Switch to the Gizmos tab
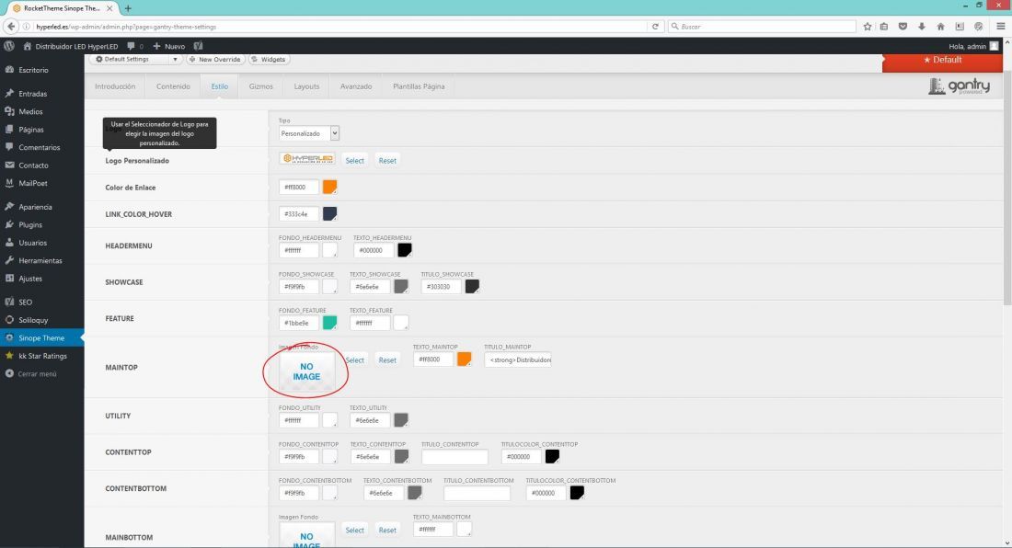 [260, 86]
